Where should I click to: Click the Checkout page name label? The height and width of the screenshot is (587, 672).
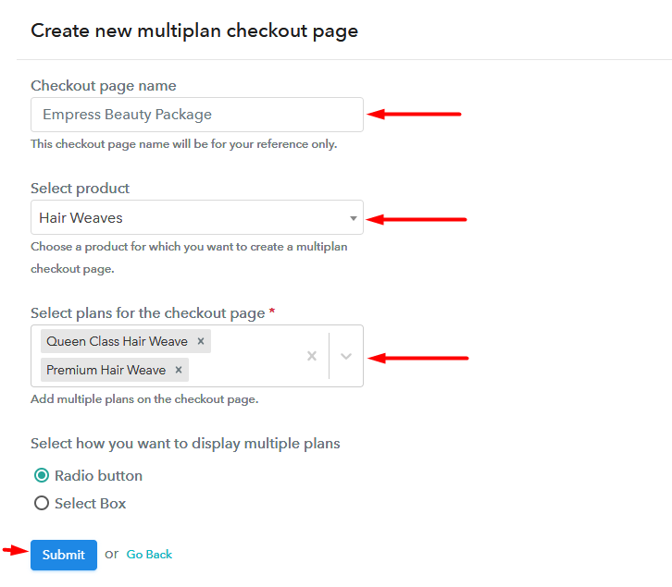(104, 86)
